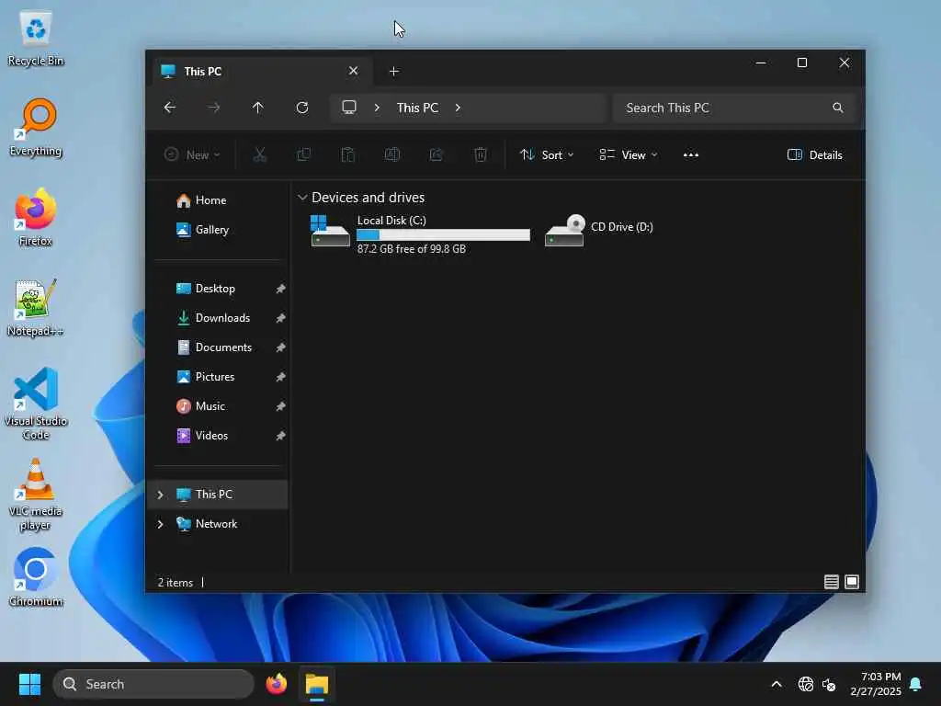Open the View dropdown
Viewport: 941px width, 706px height.
click(629, 154)
